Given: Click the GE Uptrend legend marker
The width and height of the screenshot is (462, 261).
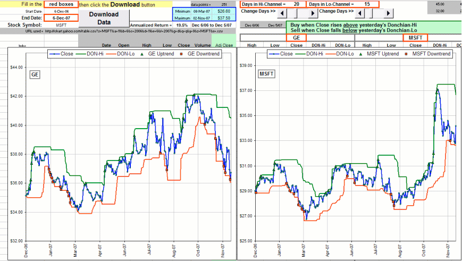Looking at the screenshot, I should [142, 54].
